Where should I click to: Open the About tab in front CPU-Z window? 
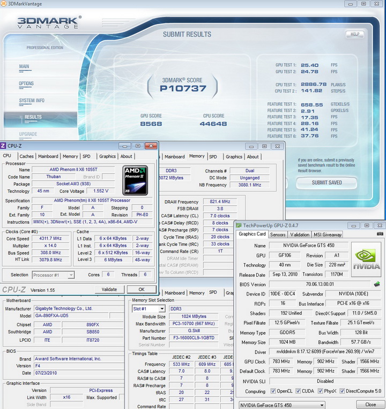pyautogui.click(x=126, y=156)
